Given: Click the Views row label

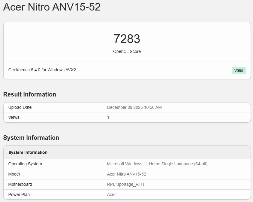Looking at the screenshot, I should pyautogui.click(x=14, y=117).
